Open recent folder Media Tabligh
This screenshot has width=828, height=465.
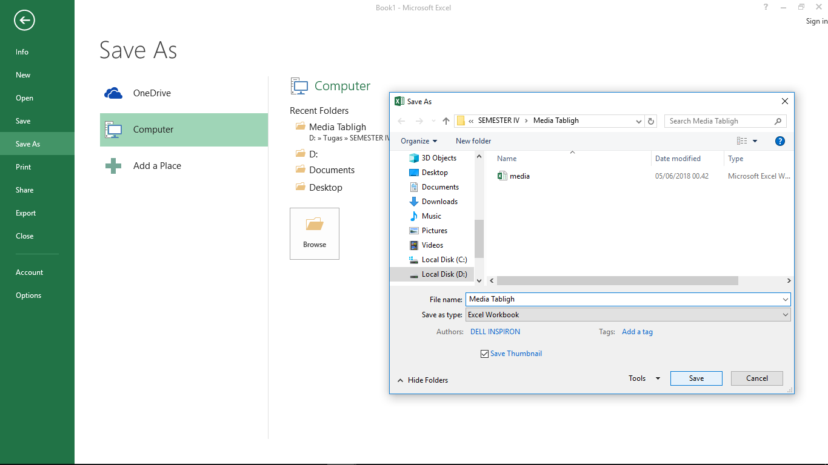click(x=338, y=127)
